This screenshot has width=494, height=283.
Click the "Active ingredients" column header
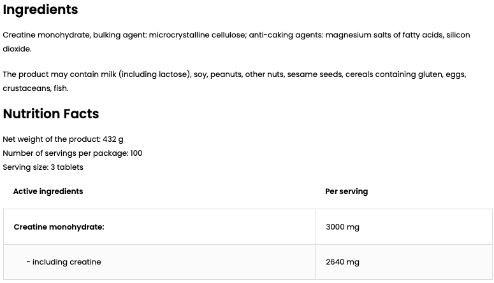point(48,191)
